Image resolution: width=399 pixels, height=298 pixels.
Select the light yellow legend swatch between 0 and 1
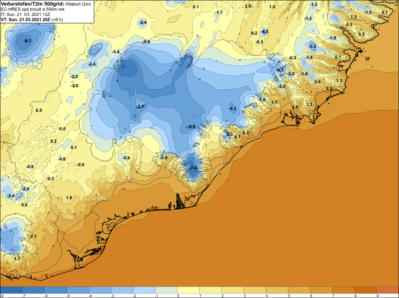[188, 290]
